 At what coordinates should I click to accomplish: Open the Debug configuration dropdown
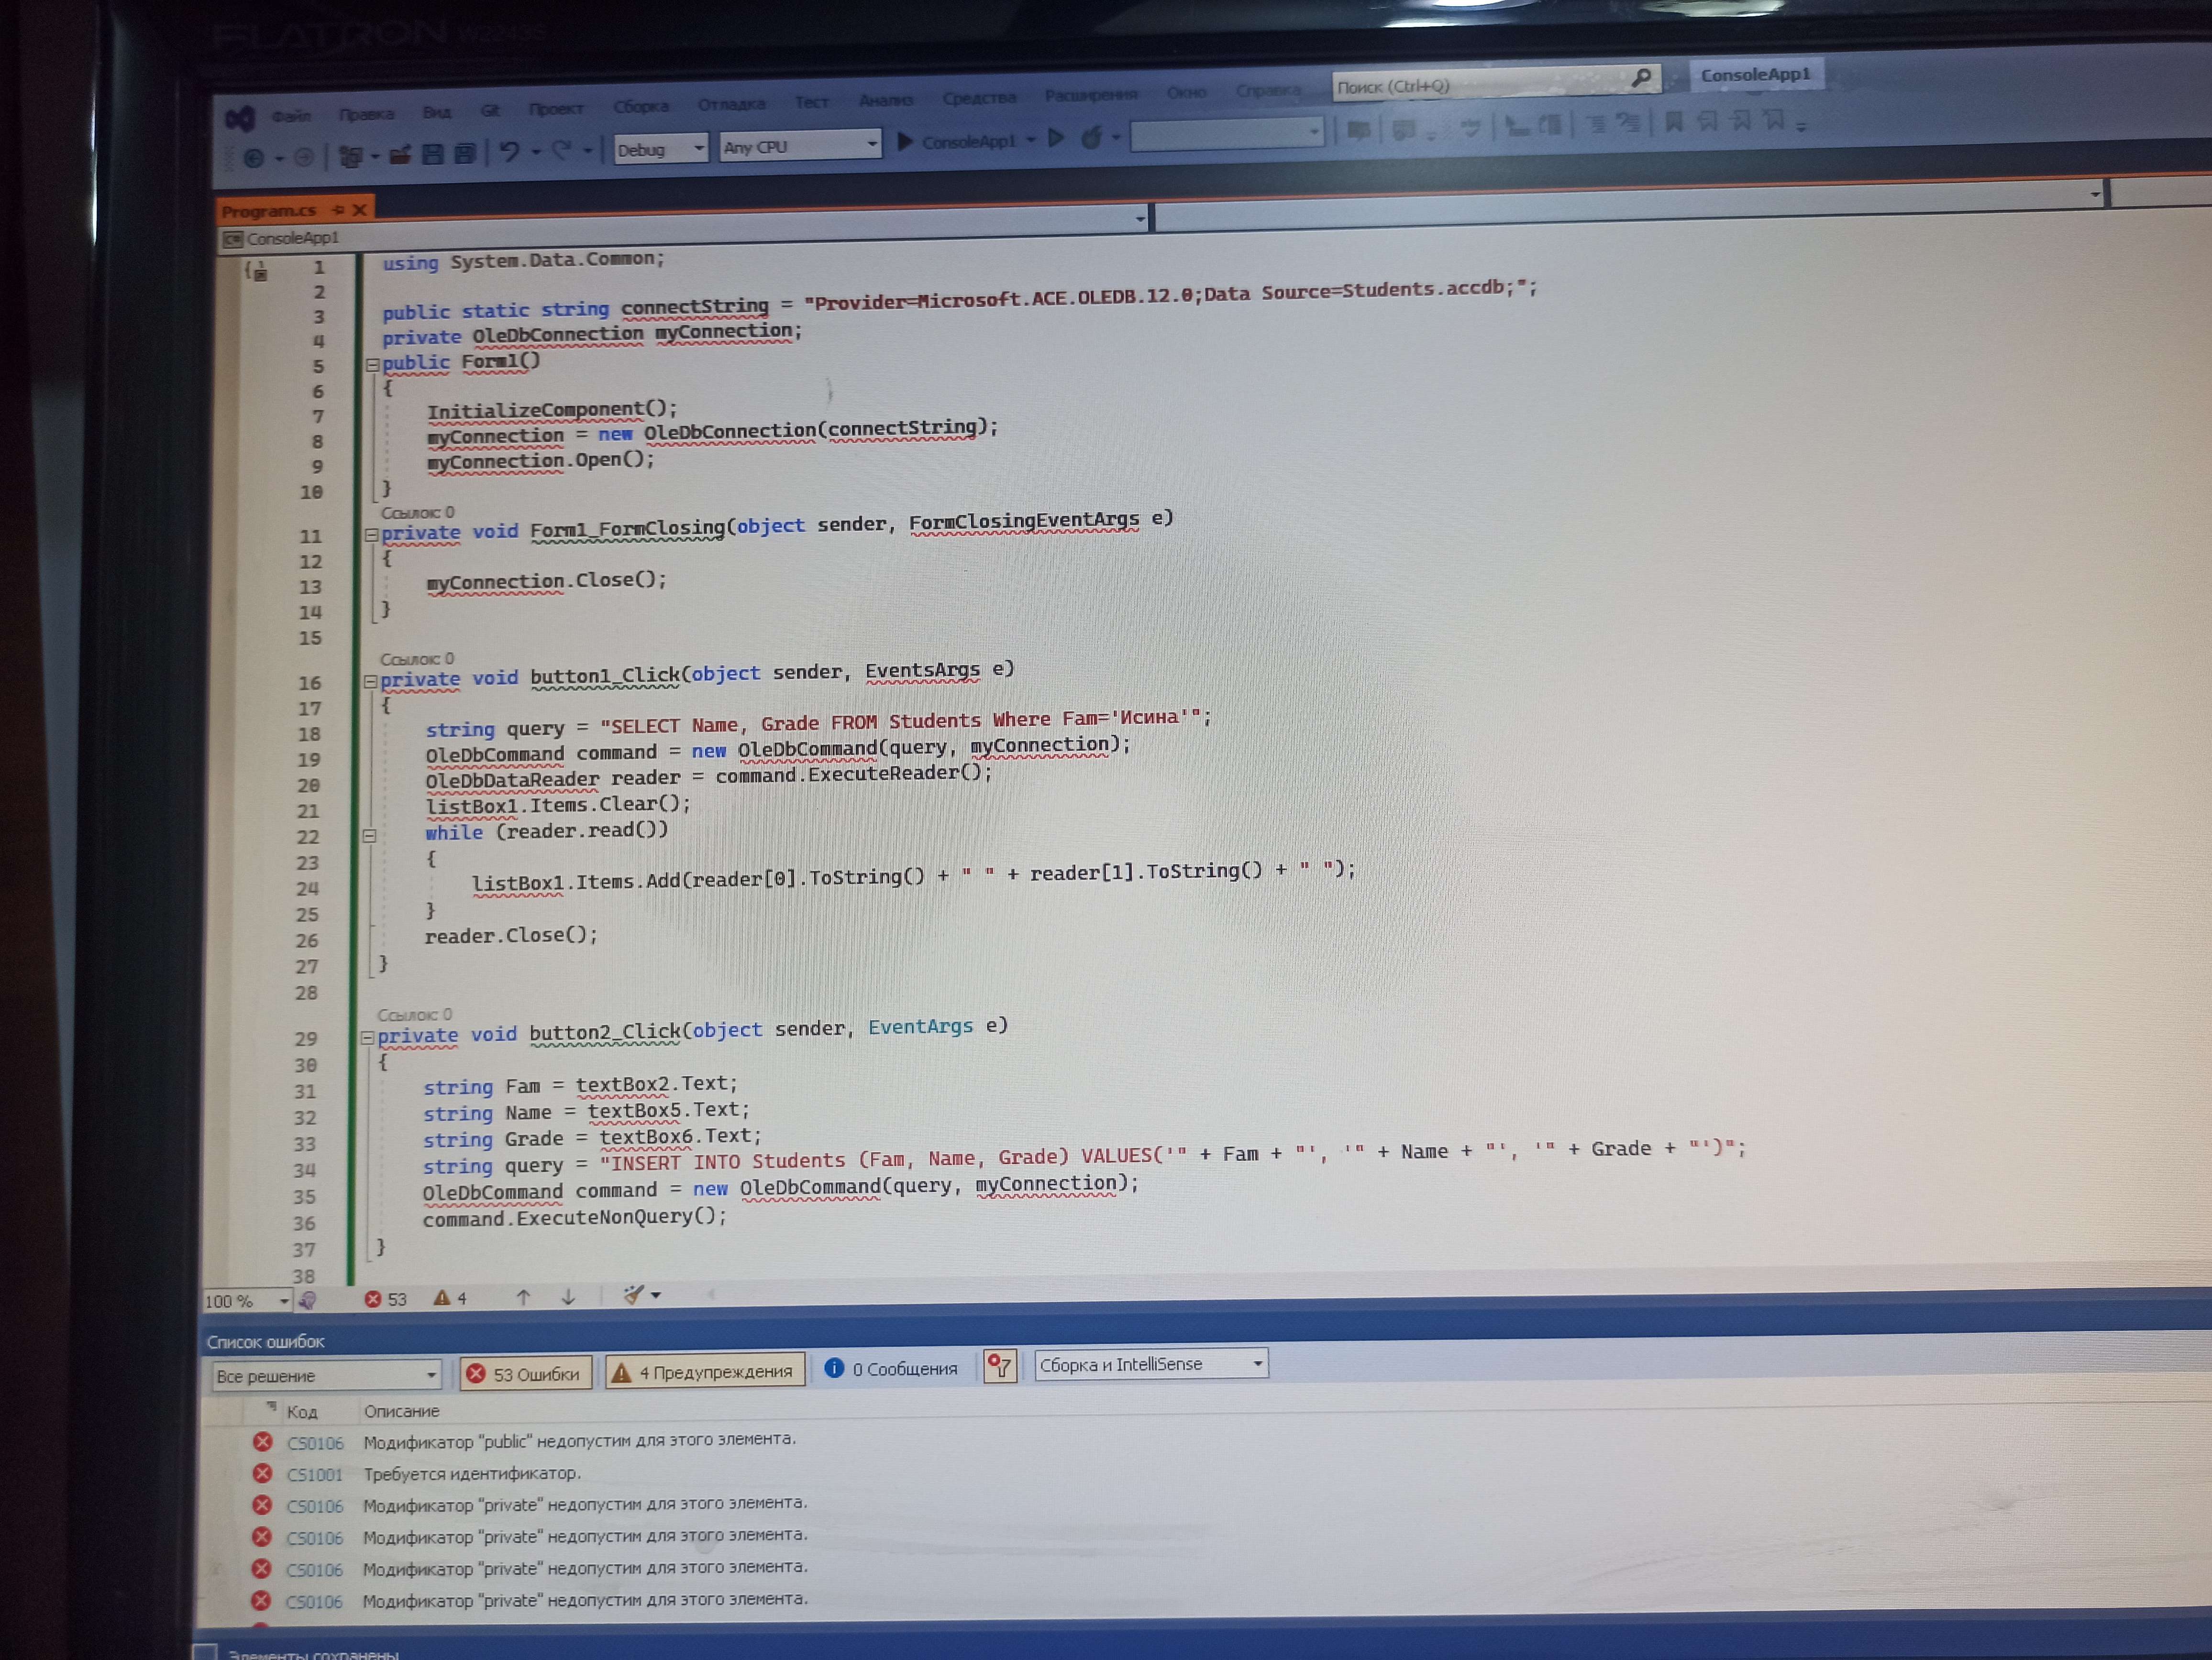tap(660, 149)
